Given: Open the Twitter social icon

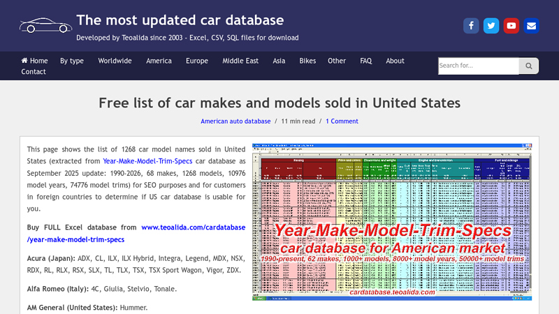Looking at the screenshot, I should 491,26.
